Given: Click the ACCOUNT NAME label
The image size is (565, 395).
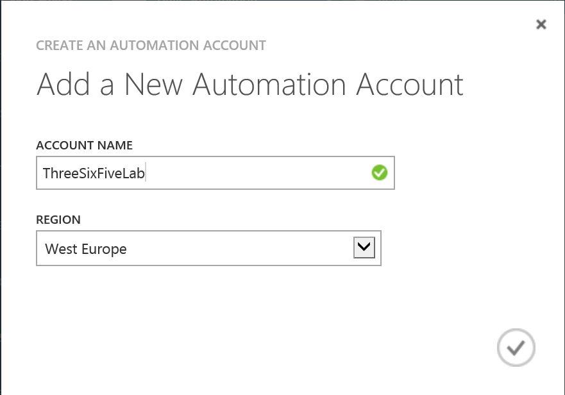Looking at the screenshot, I should [84, 146].
